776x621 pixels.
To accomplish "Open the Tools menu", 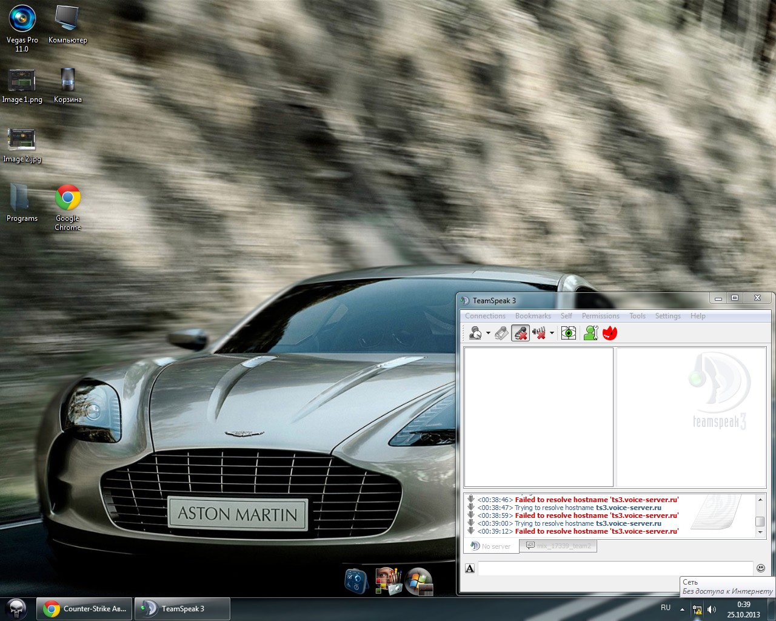I will click(637, 316).
